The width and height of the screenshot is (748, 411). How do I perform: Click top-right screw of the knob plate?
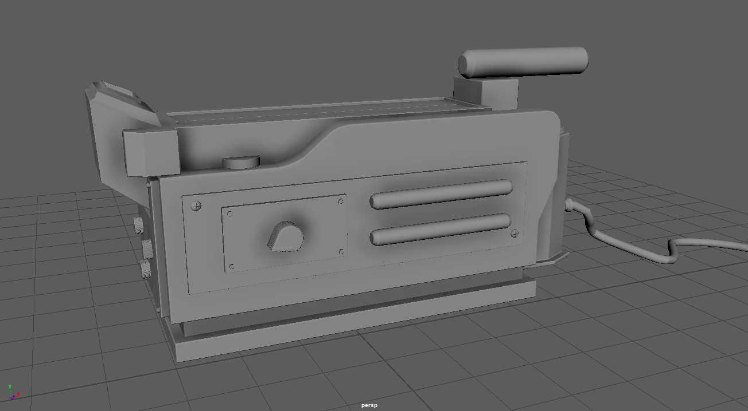point(341,201)
